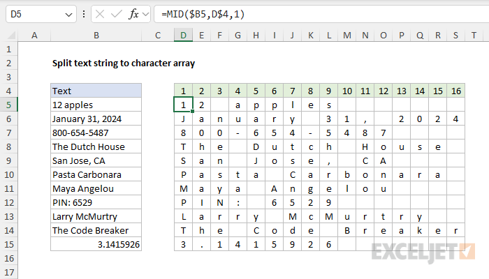Screen dimensions: 489x279
Task: Click into the formula bar with MID formula
Action: click(x=321, y=14)
